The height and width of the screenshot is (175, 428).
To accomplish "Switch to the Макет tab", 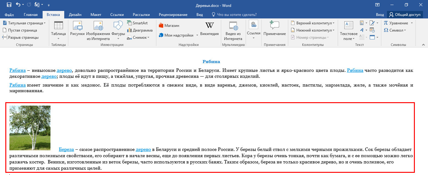I will [96, 15].
